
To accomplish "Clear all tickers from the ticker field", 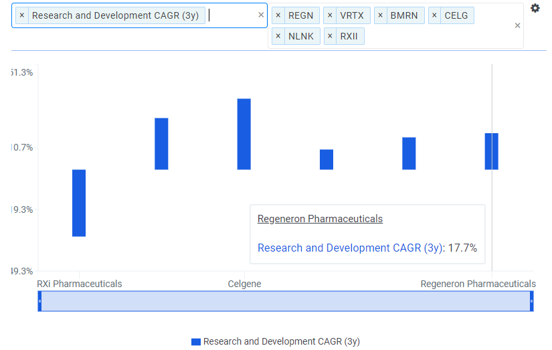I will click(x=517, y=25).
